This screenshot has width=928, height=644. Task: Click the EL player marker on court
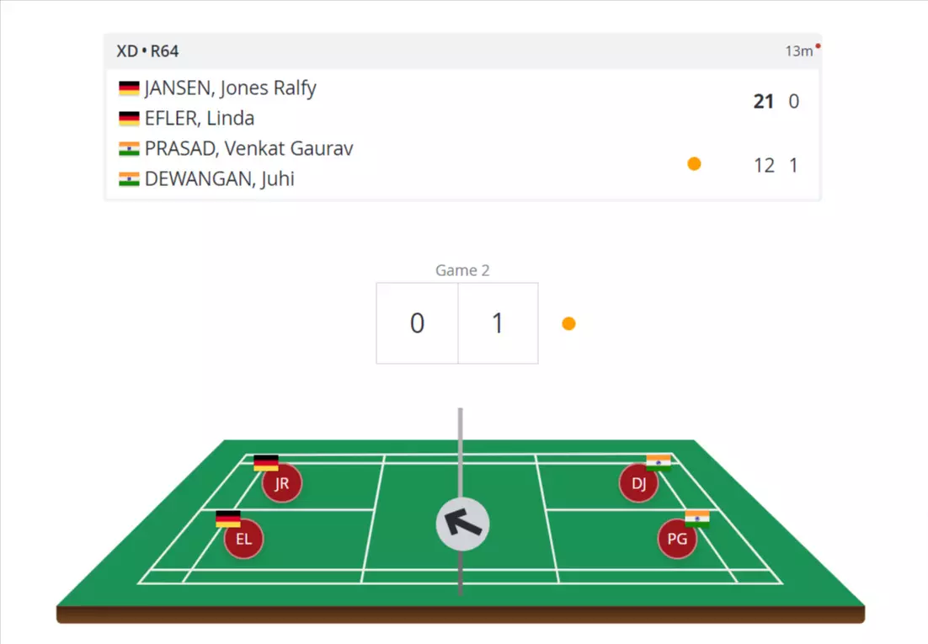243,540
